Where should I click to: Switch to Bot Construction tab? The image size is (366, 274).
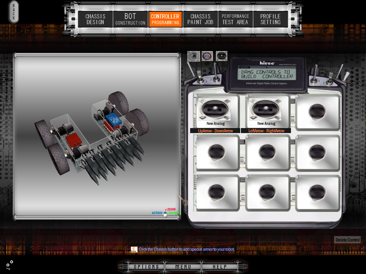pyautogui.click(x=130, y=19)
